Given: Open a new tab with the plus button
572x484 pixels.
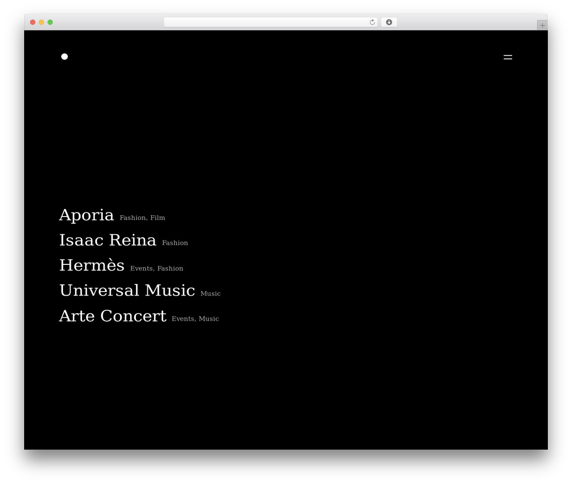Looking at the screenshot, I should coord(542,25).
